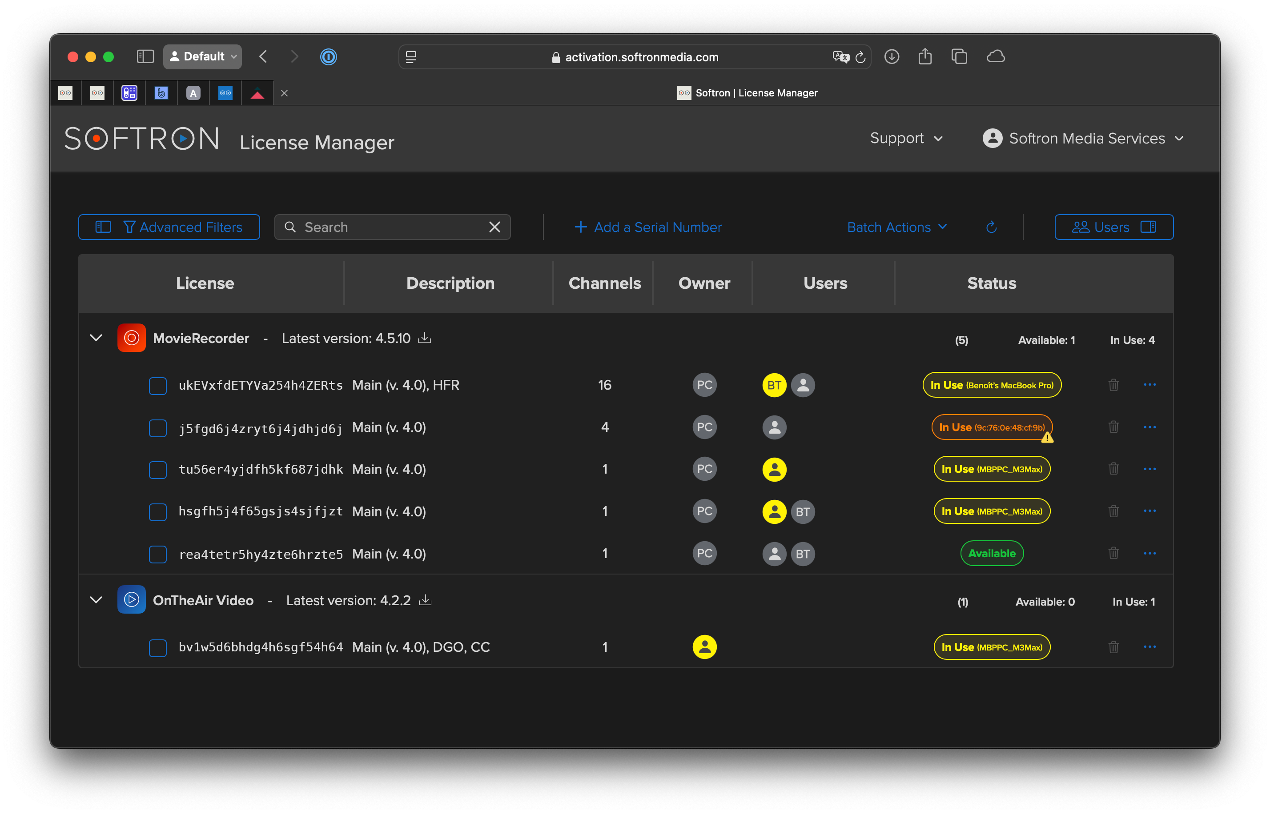This screenshot has height=814, width=1270.
Task: Click warning triangle on 9c:76:0e:48:cf:9b status
Action: click(1047, 438)
